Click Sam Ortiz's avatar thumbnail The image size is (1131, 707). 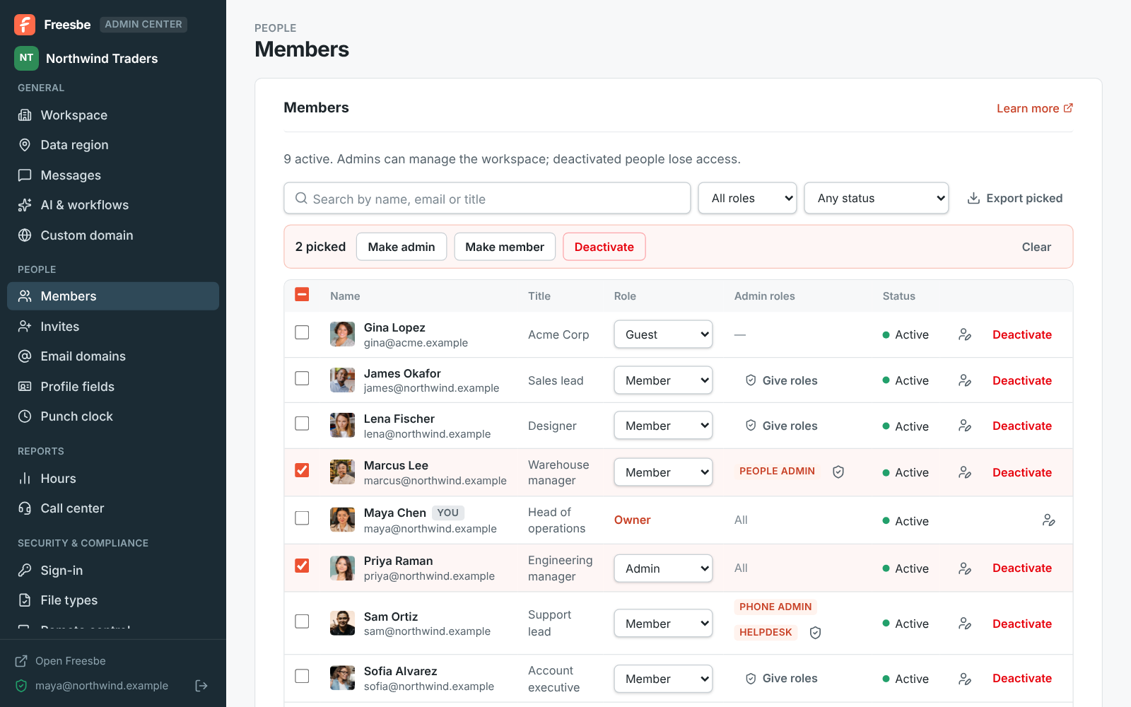[x=342, y=623]
